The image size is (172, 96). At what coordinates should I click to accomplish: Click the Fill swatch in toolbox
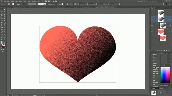(x=2, y=43)
